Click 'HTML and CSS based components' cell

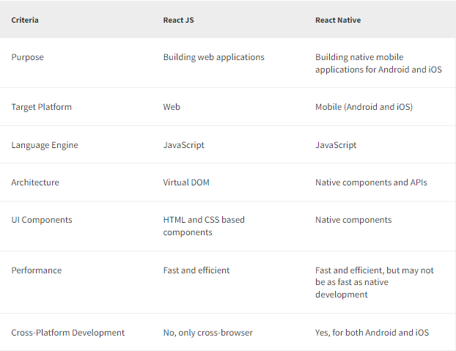204,226
